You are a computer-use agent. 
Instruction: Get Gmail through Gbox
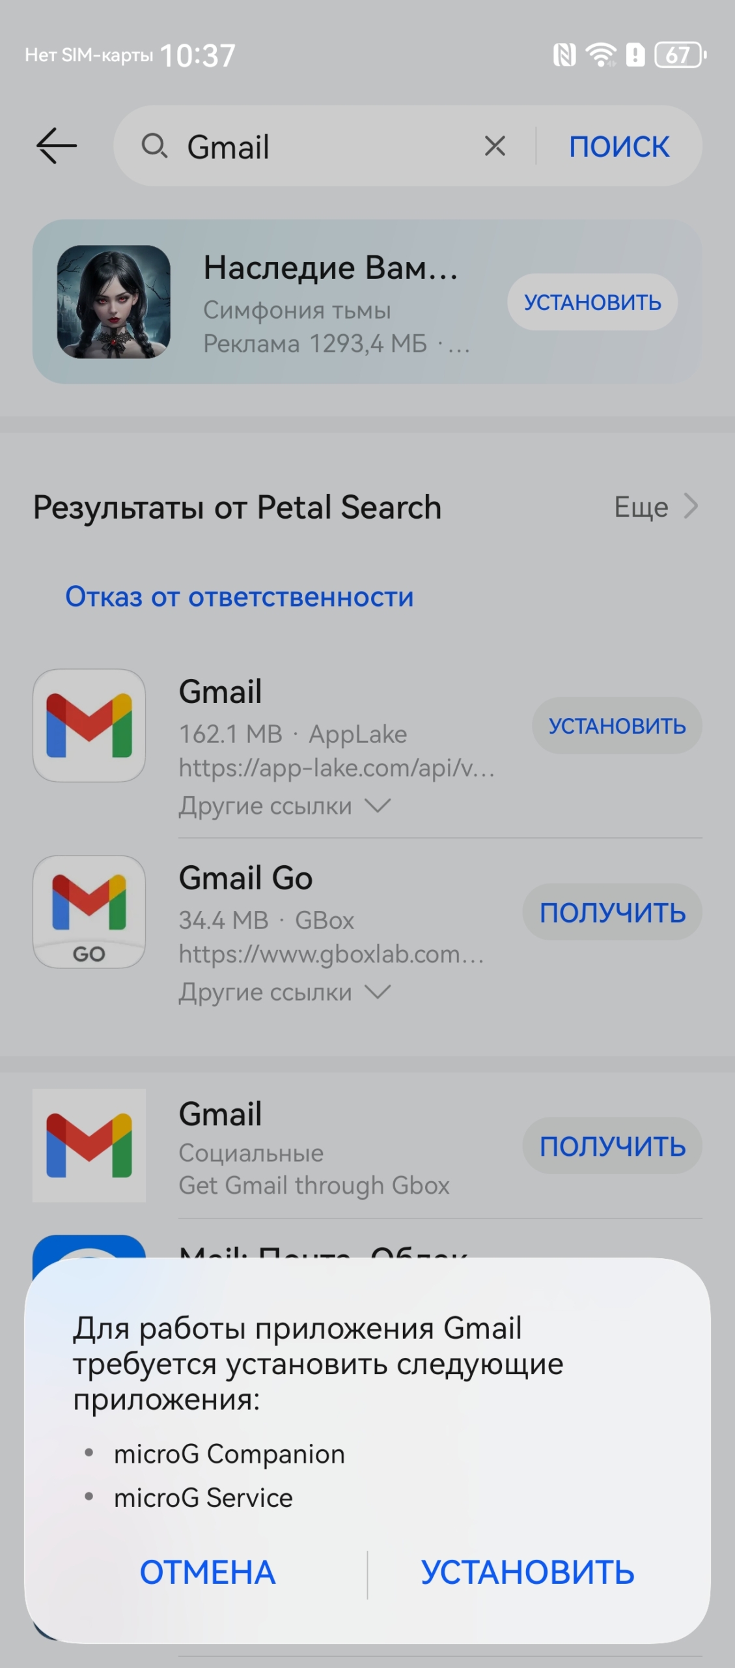(612, 1146)
